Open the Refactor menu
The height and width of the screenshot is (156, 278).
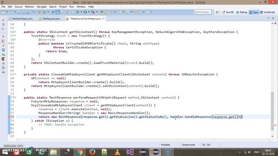[30, 7]
